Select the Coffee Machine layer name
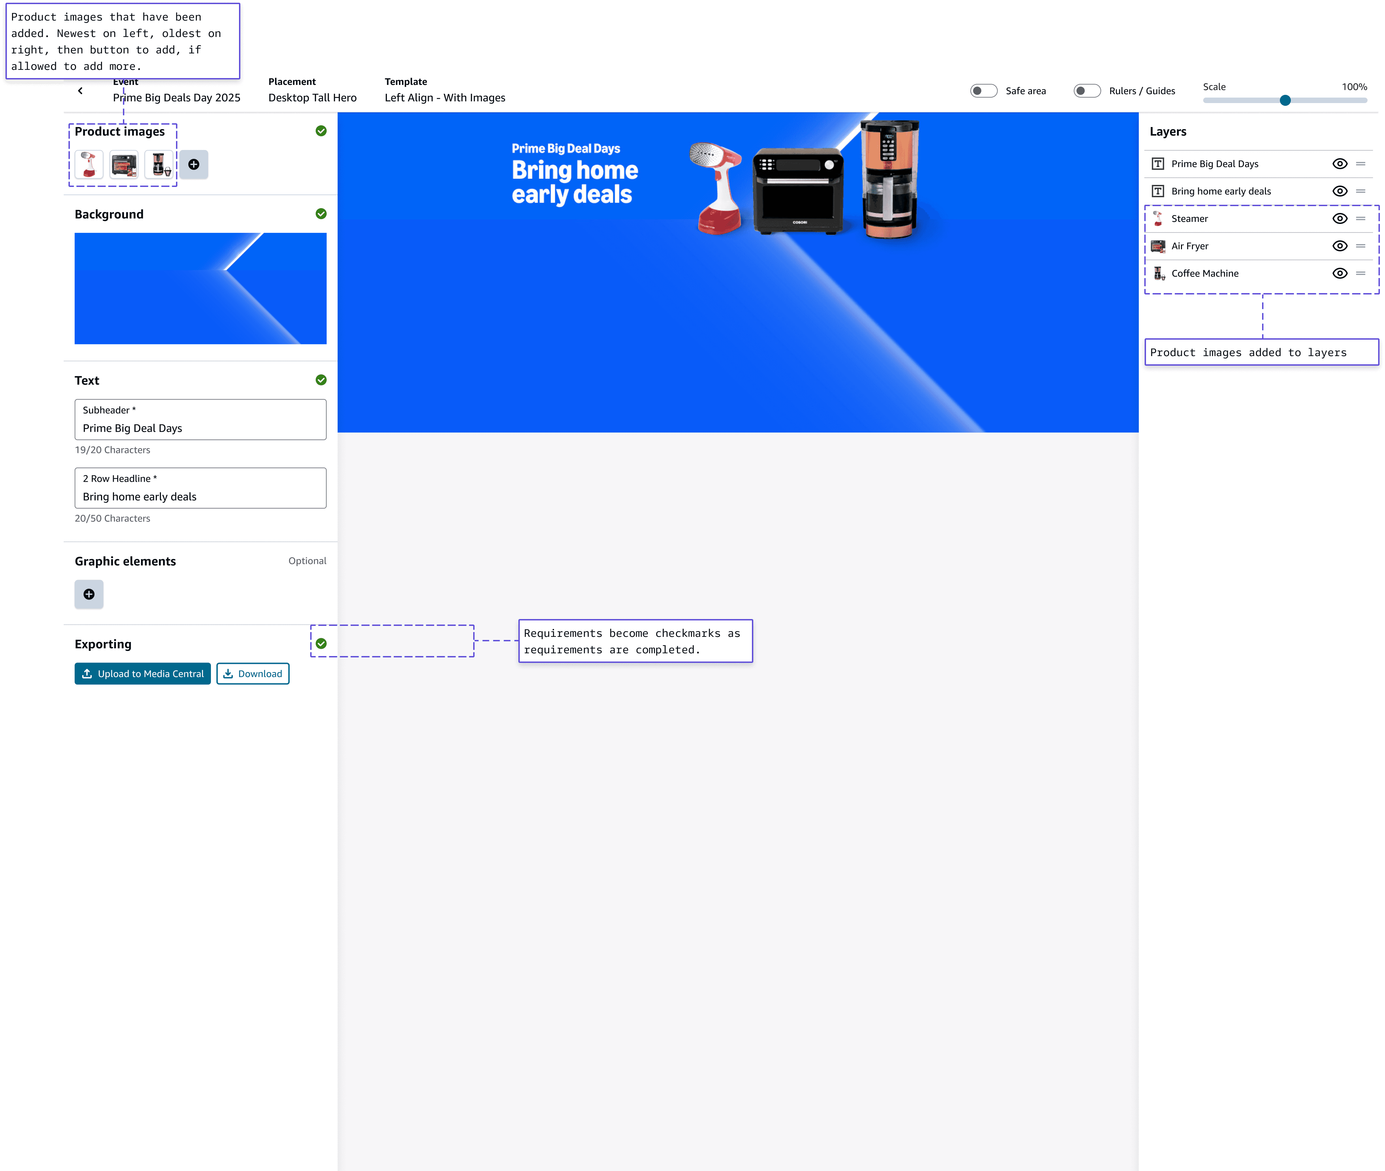This screenshot has height=1171, width=1385. coord(1205,274)
